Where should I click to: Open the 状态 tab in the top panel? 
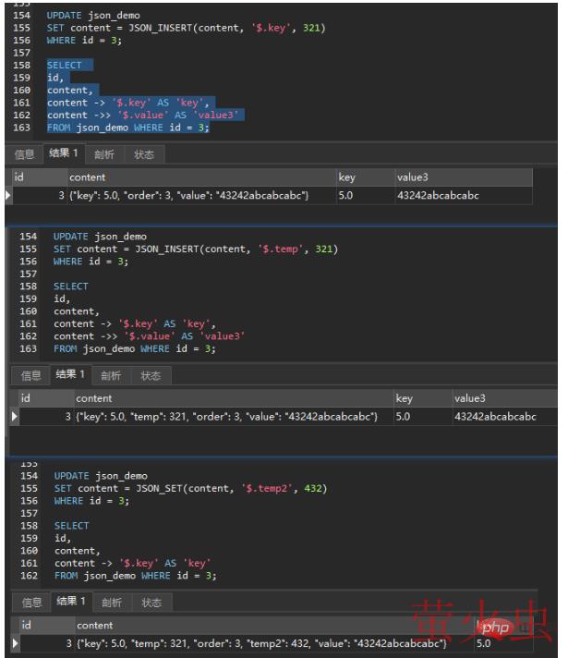[143, 154]
